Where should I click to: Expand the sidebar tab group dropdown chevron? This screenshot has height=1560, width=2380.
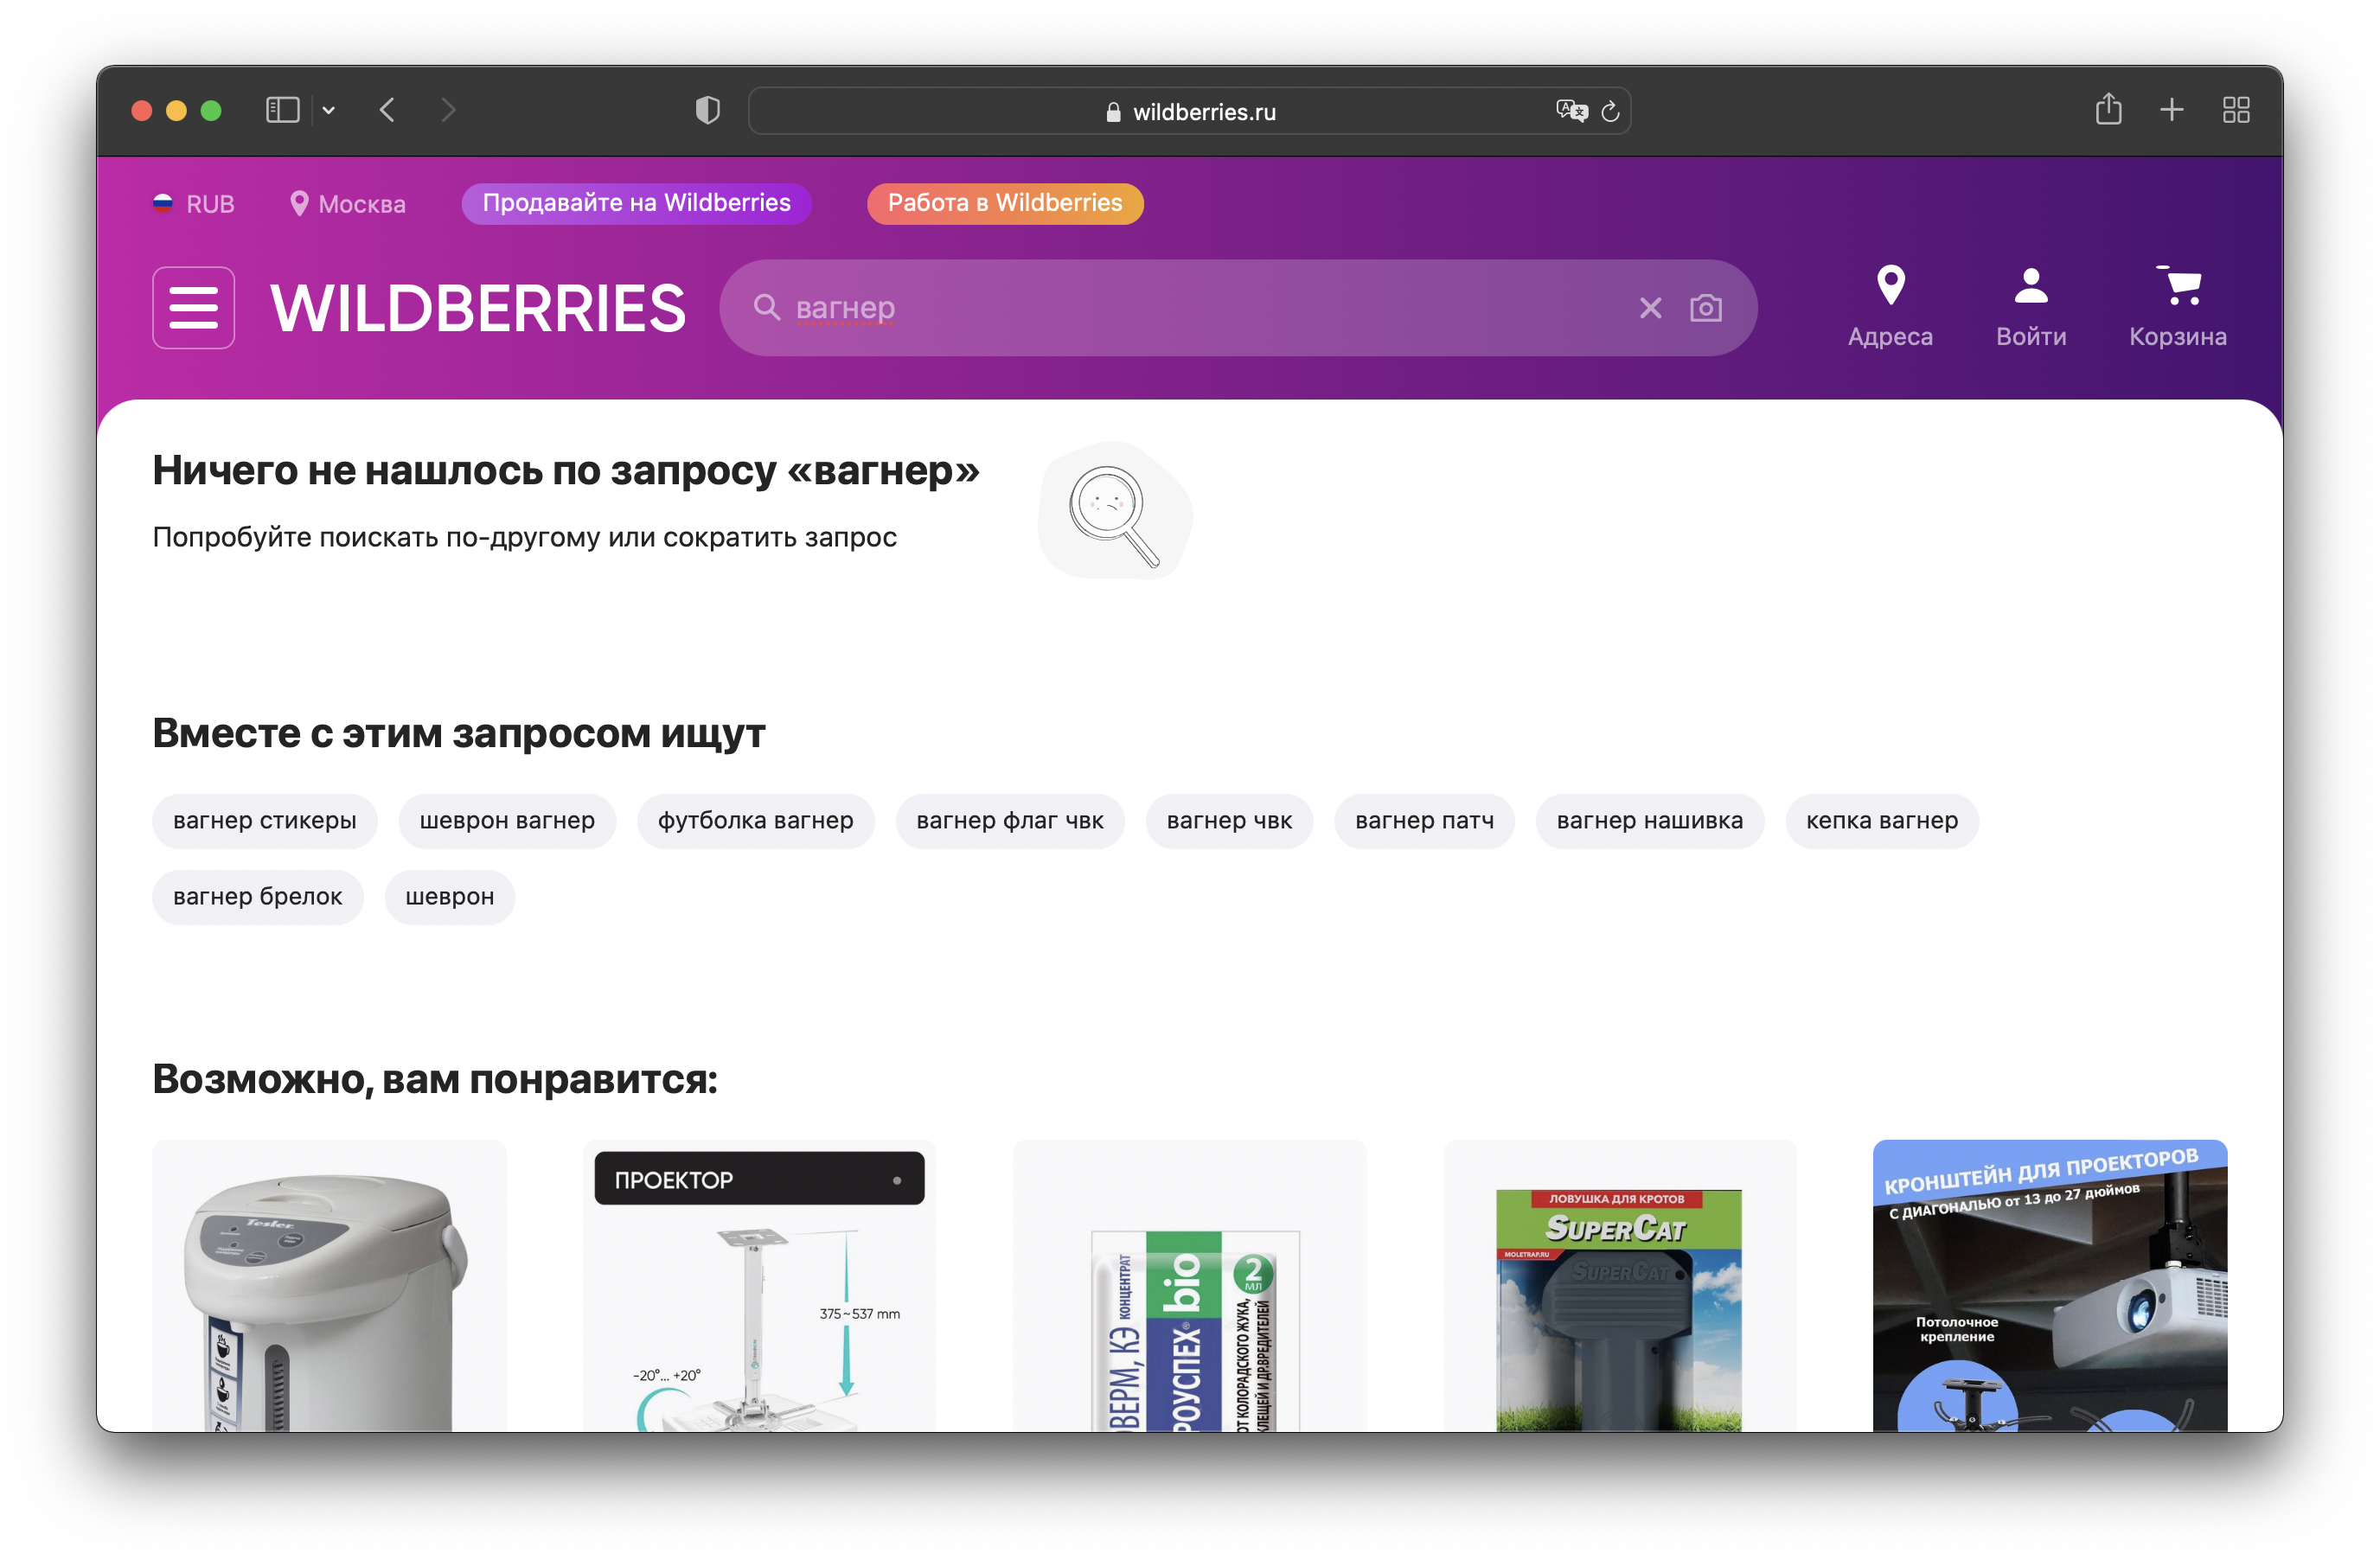328,110
